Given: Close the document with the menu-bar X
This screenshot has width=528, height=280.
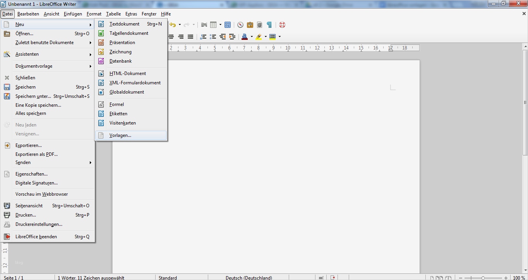Looking at the screenshot, I should tap(524, 14).
